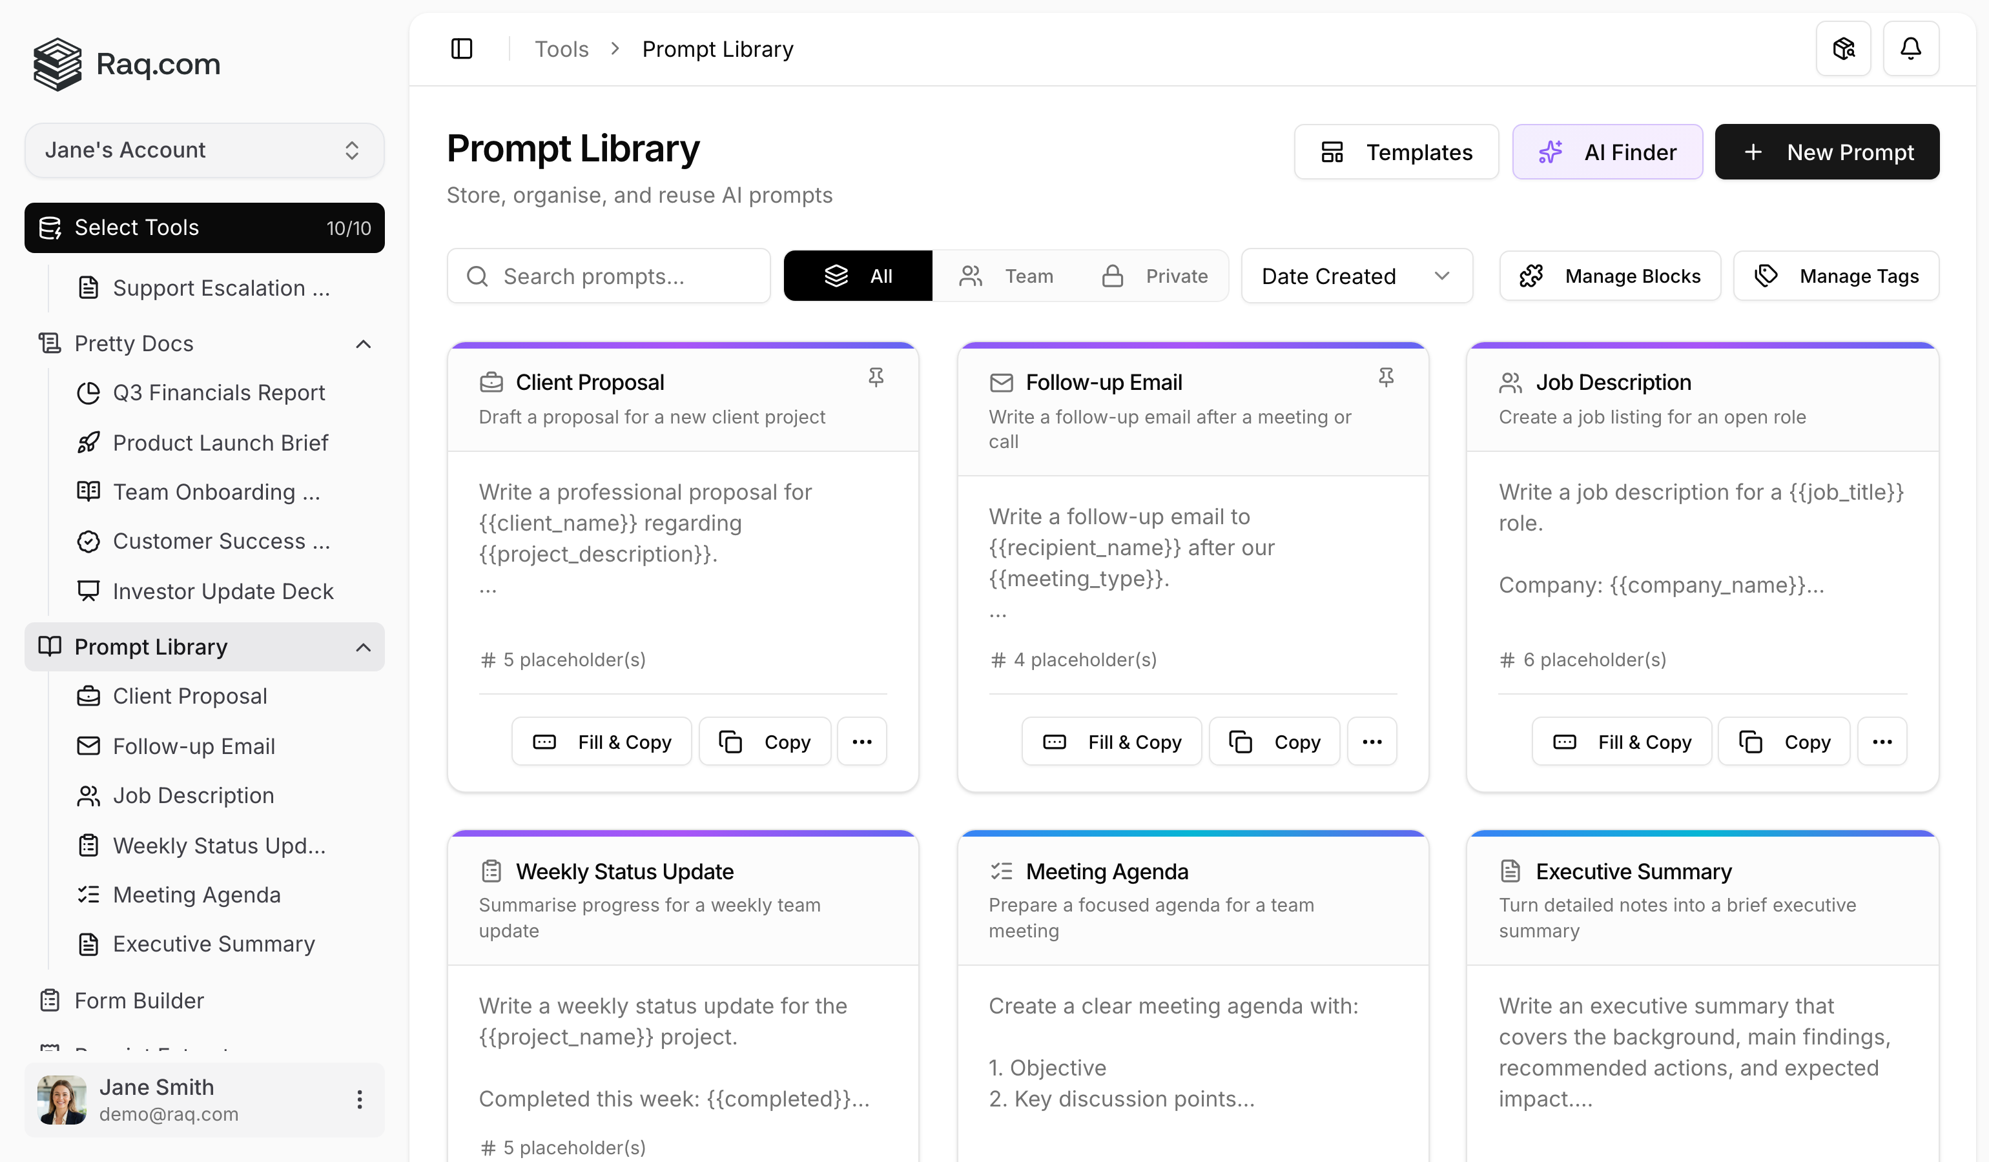
Task: Unpin the Follow-up Email prompt
Action: (x=1386, y=378)
